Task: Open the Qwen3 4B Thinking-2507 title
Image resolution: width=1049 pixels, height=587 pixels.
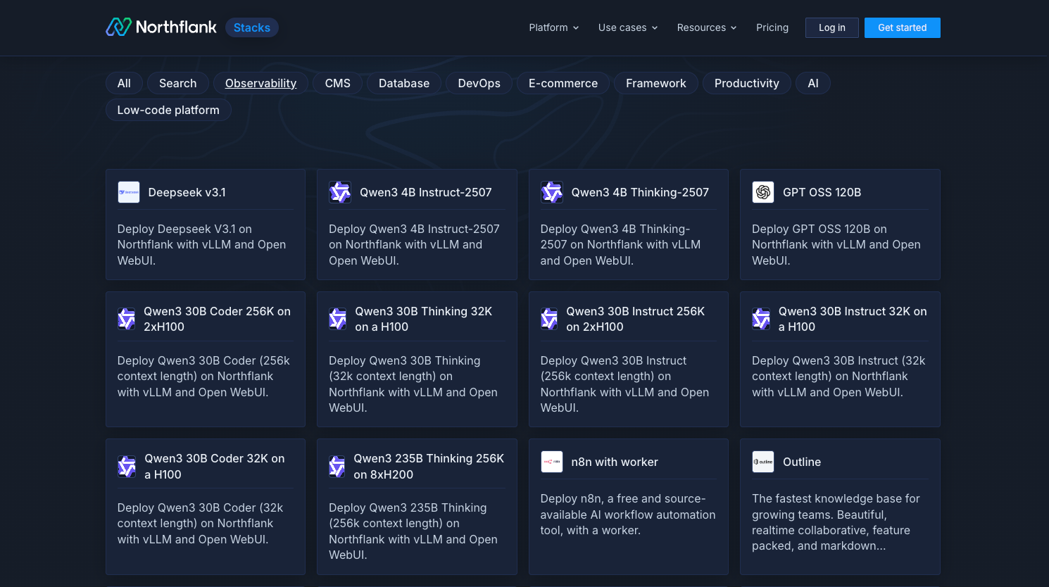Action: (x=640, y=192)
